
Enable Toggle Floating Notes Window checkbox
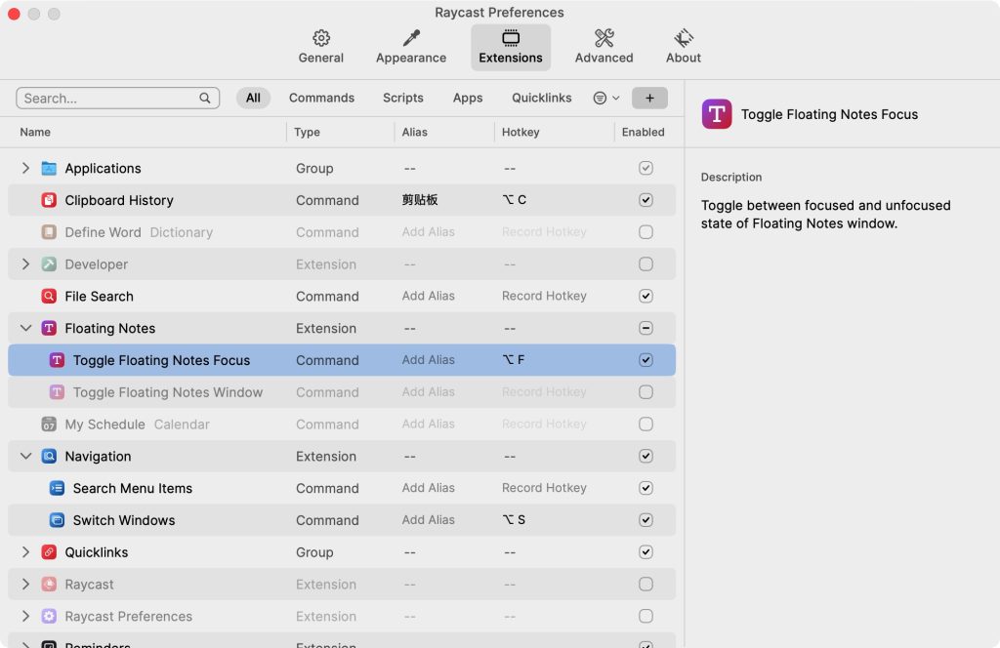(646, 392)
